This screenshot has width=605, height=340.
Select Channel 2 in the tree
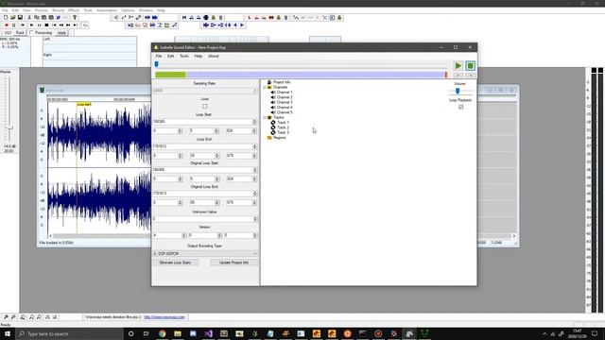[285, 97]
